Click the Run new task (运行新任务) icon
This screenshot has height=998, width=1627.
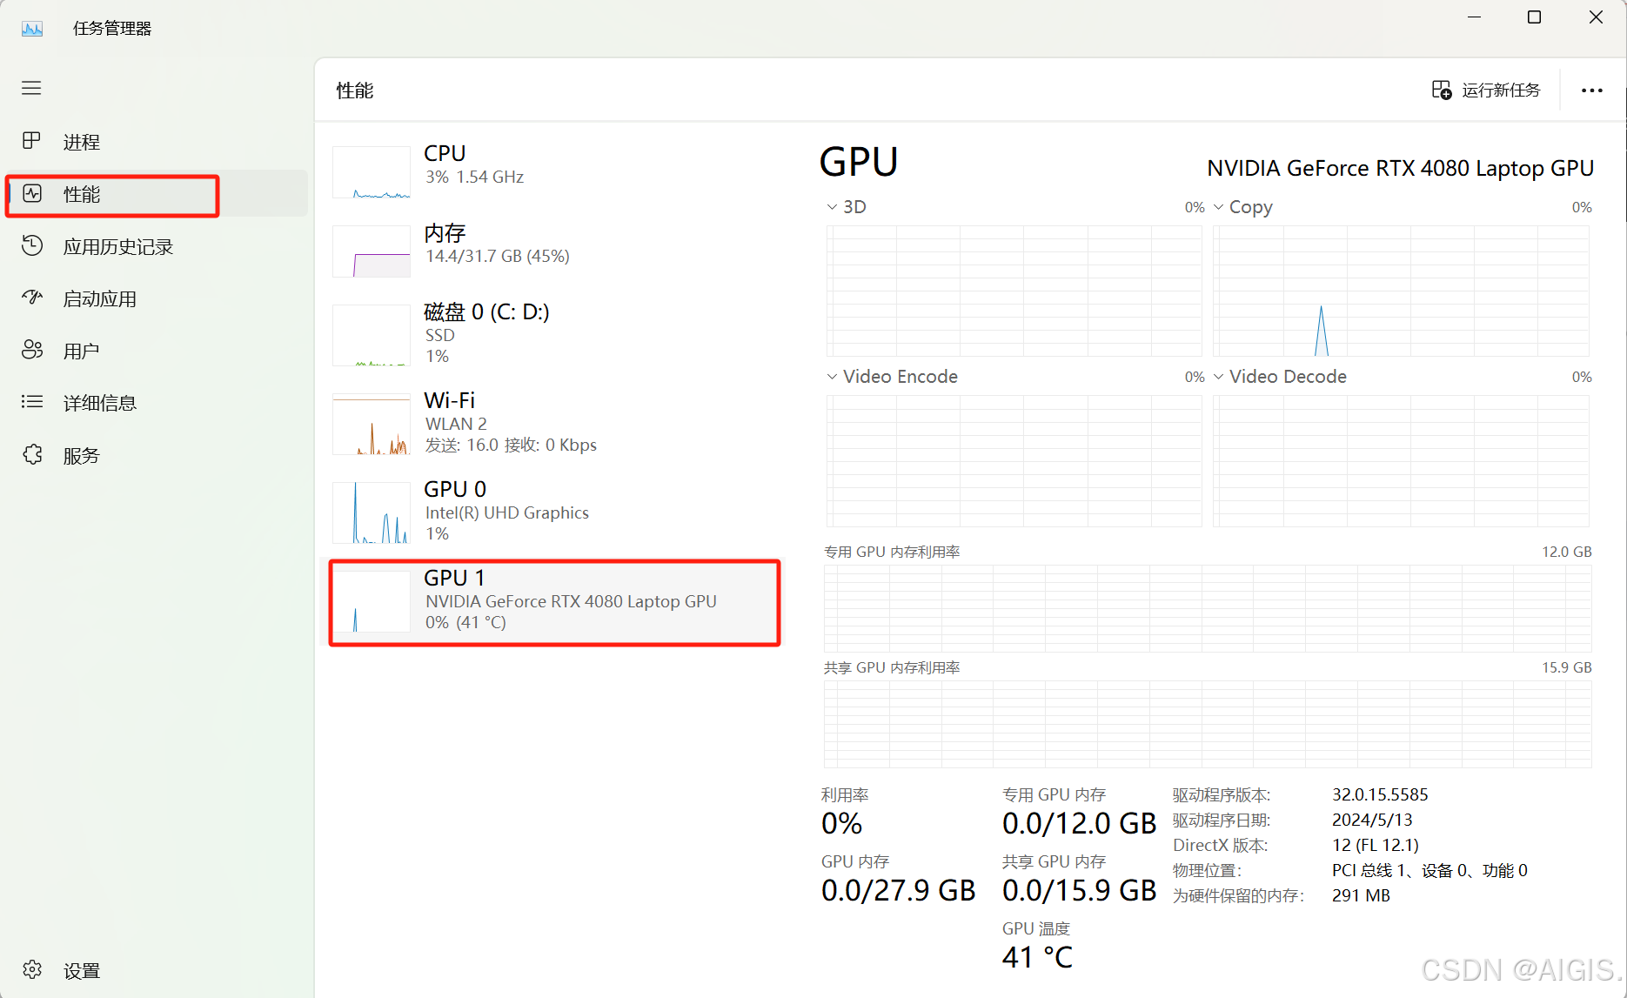[x=1442, y=90]
